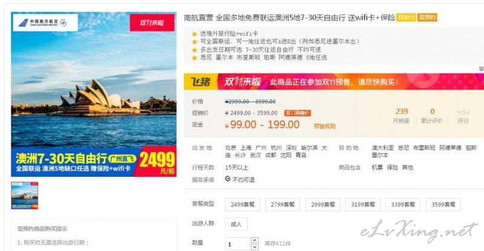
Task: Click the first star bullet icon
Action: [194, 34]
